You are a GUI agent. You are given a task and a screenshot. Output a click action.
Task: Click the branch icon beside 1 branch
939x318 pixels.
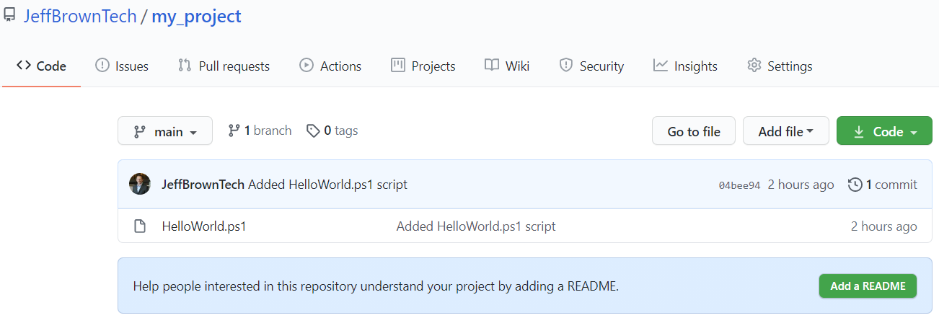234,131
